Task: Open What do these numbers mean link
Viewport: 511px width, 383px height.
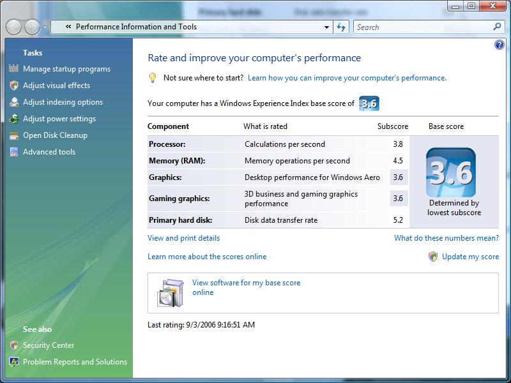Action: (x=446, y=238)
